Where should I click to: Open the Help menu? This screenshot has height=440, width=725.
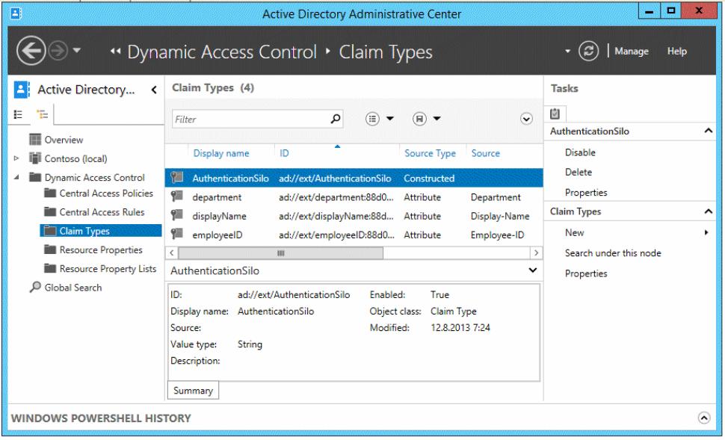676,52
